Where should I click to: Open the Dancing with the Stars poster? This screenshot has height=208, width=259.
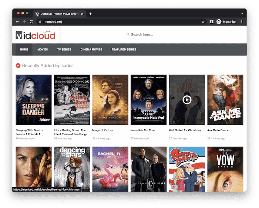pos(72,169)
